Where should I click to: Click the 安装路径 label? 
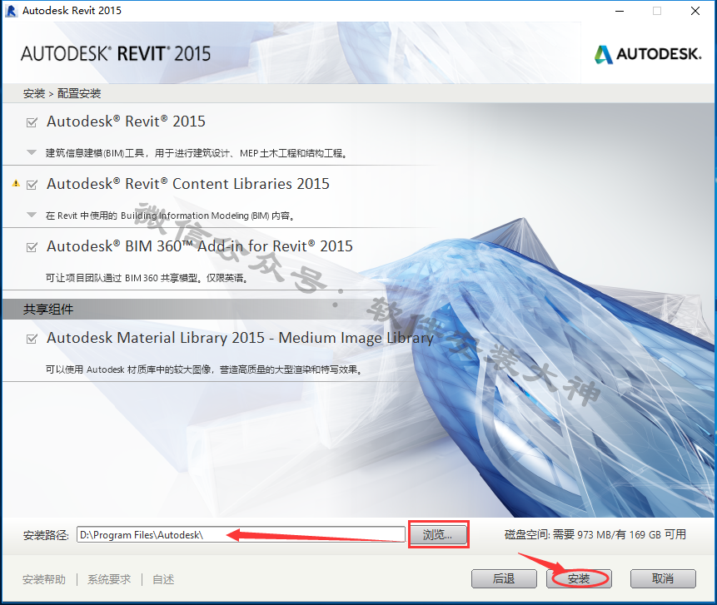[46, 535]
